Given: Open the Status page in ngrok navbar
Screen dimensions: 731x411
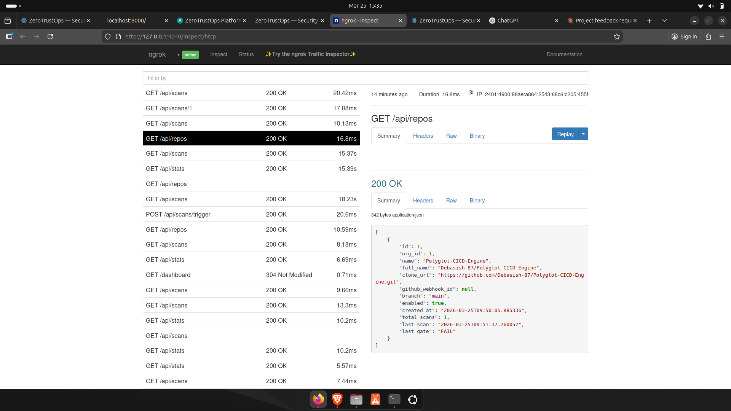Looking at the screenshot, I should (x=246, y=54).
